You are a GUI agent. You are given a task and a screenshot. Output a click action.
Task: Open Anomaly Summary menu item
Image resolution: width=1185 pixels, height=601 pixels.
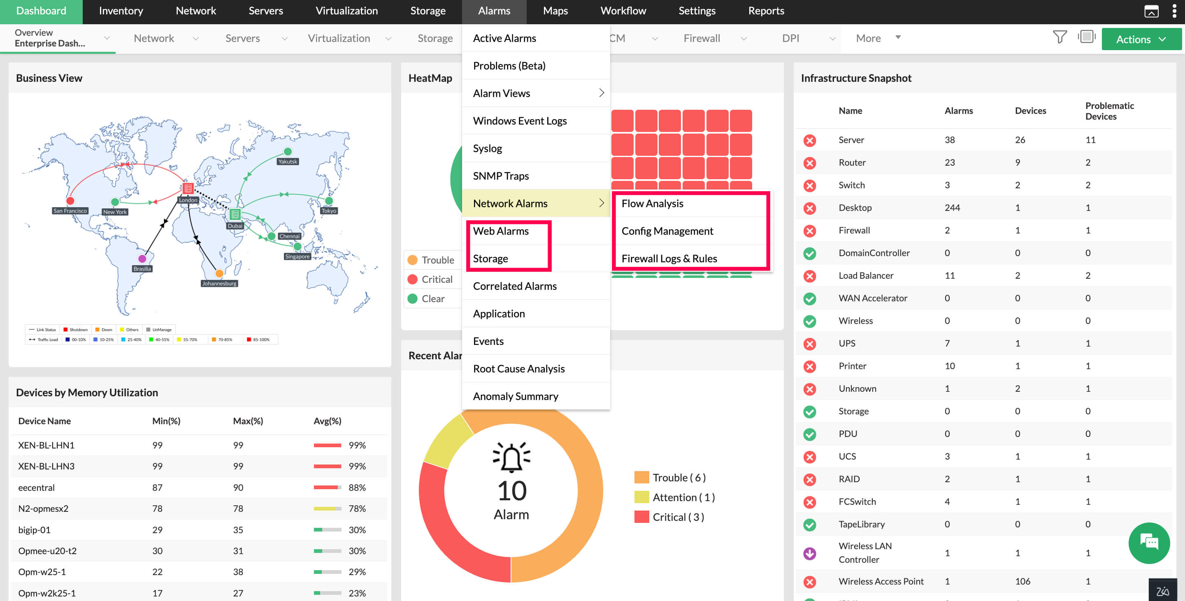[x=536, y=397]
